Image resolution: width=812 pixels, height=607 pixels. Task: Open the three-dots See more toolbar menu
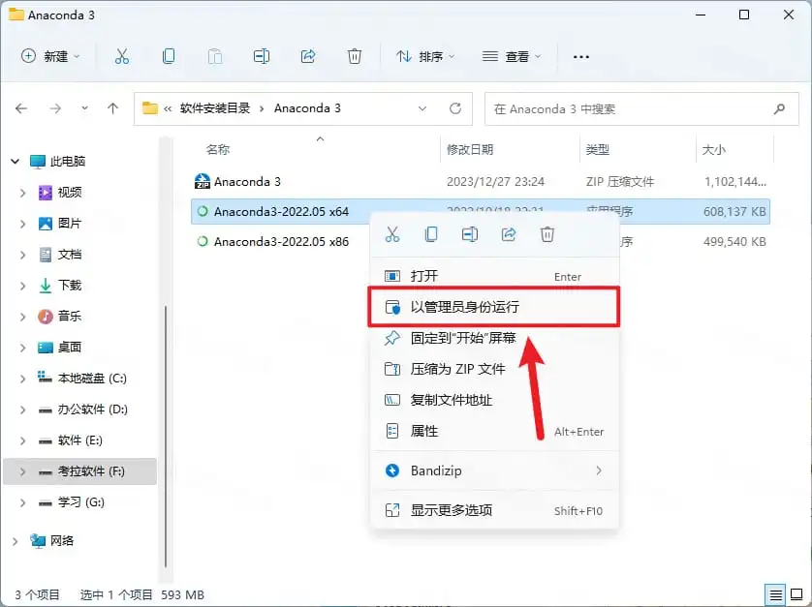(x=581, y=56)
